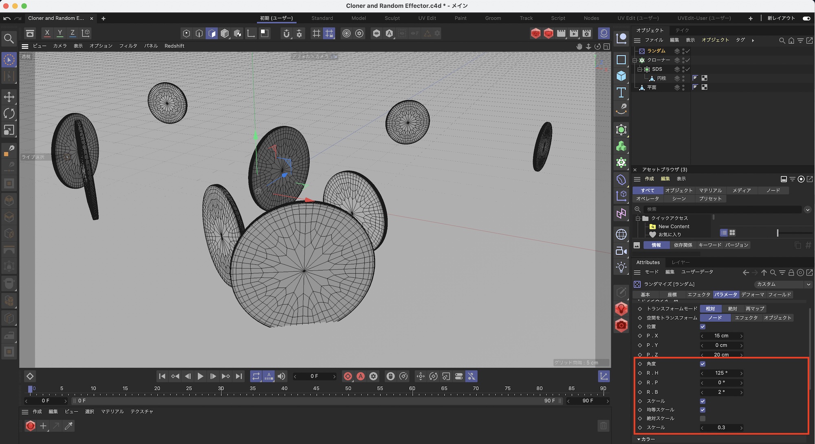Collapse the クローナー object tree
815x444 pixels.
634,60
